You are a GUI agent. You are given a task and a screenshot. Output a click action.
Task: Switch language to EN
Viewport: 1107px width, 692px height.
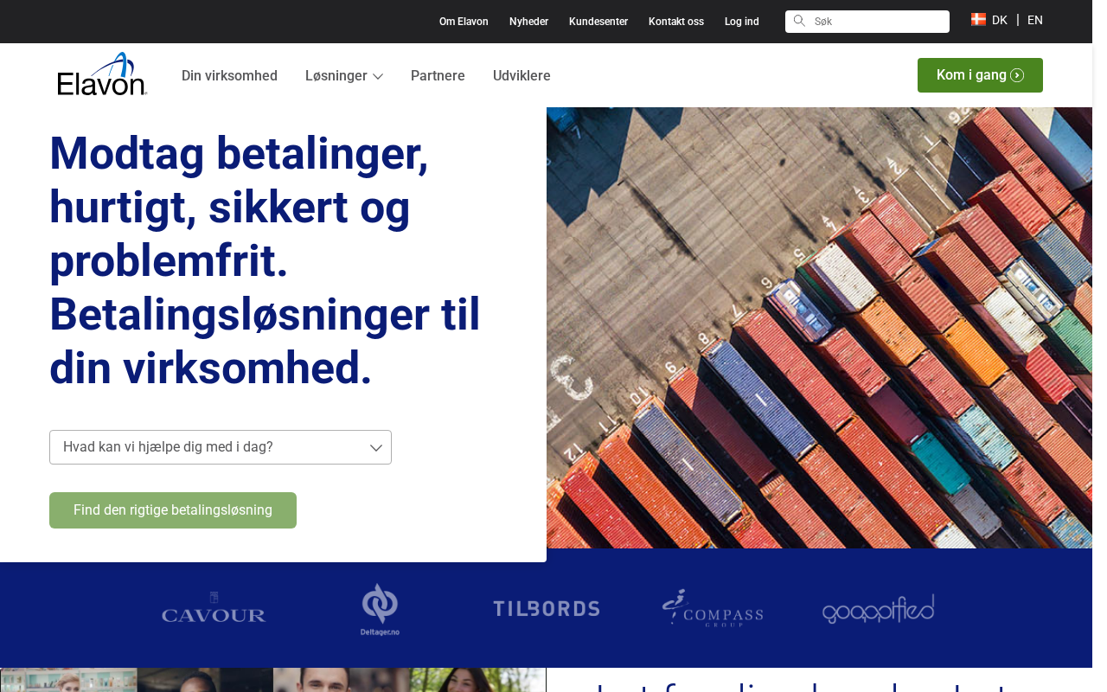[x=1035, y=20]
